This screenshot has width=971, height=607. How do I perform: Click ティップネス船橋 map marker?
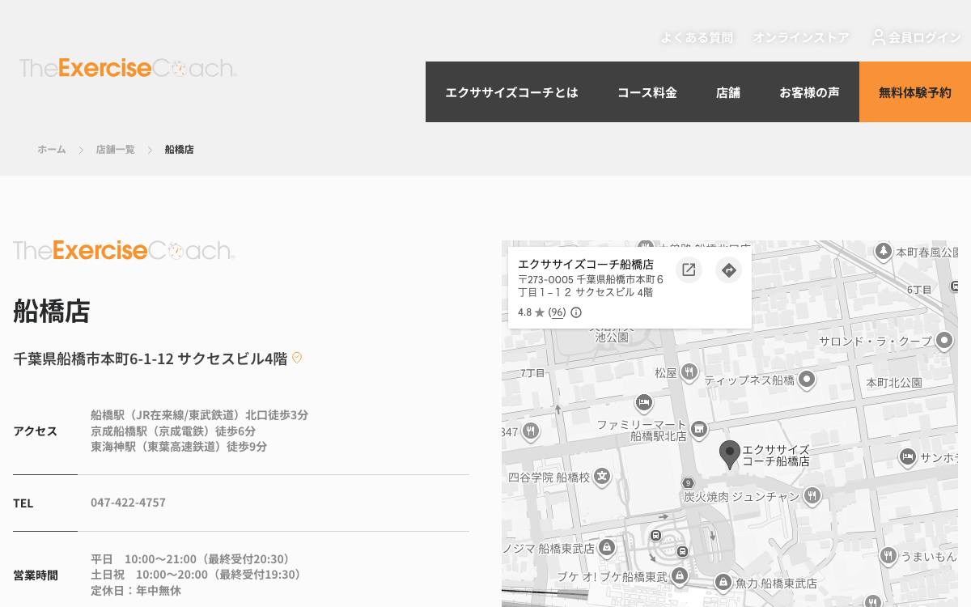(x=806, y=379)
